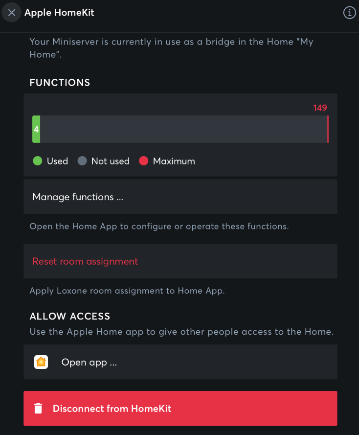
Task: Click the FUNCTIONS section heading
Action: [60, 83]
